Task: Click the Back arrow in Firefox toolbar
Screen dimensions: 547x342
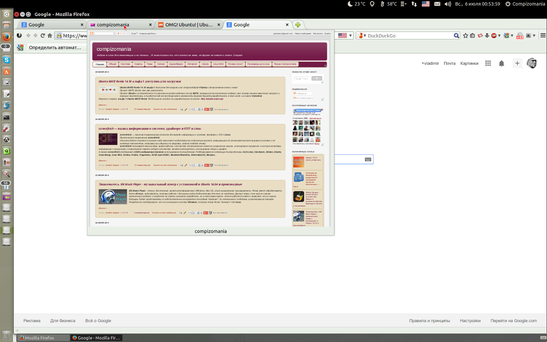Action: click(x=28, y=36)
